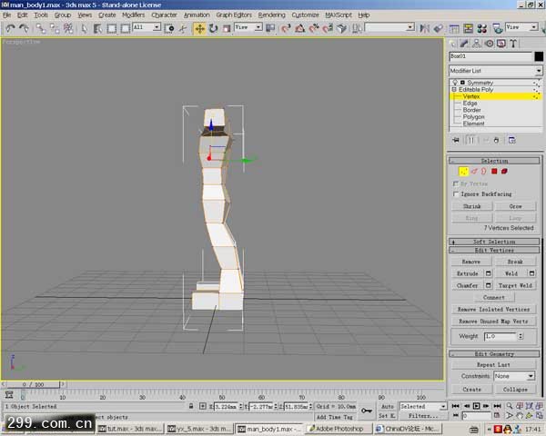Collapse the Selection rollout header
The image size is (546, 436).
pos(494,161)
